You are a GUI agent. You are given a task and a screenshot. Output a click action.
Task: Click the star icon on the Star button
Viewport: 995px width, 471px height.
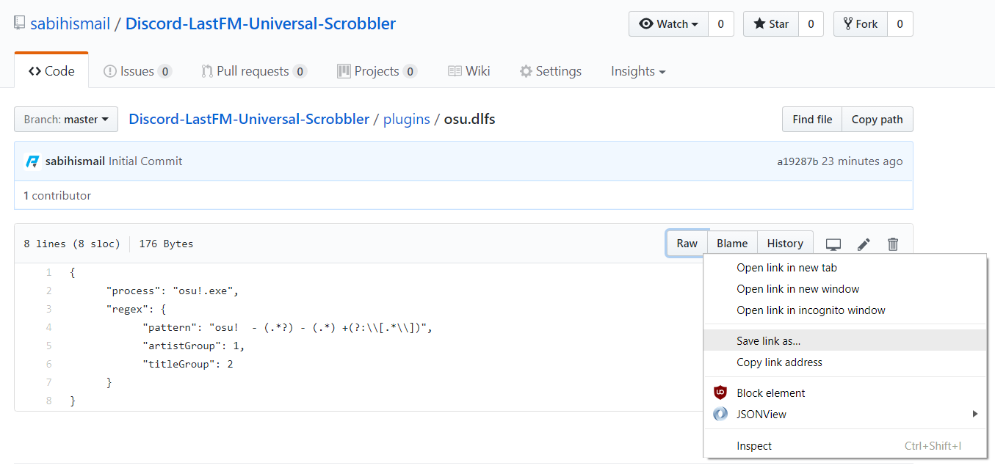point(760,23)
